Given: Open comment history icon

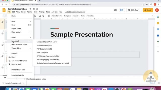Looking at the screenshot, I should pyautogui.click(x=115, y=10).
